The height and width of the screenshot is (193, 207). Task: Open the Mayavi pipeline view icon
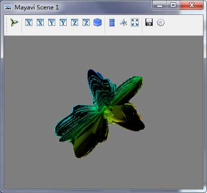(14, 22)
